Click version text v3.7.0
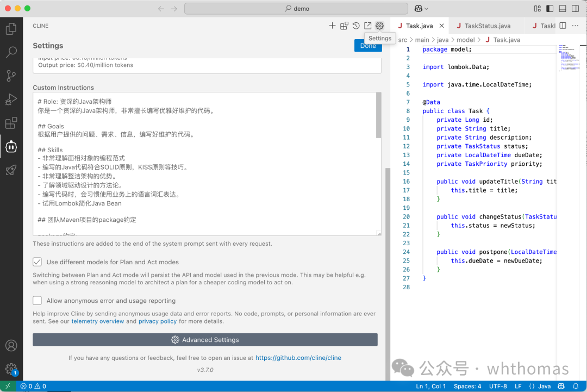 click(x=205, y=370)
